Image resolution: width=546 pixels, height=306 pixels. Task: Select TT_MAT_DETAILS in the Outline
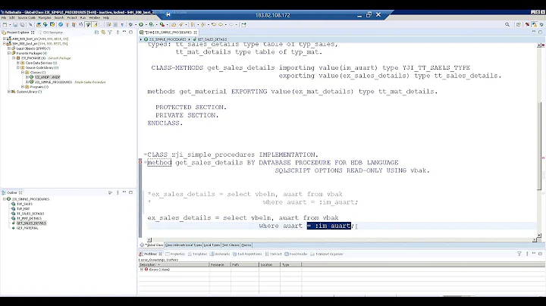click(x=29, y=218)
